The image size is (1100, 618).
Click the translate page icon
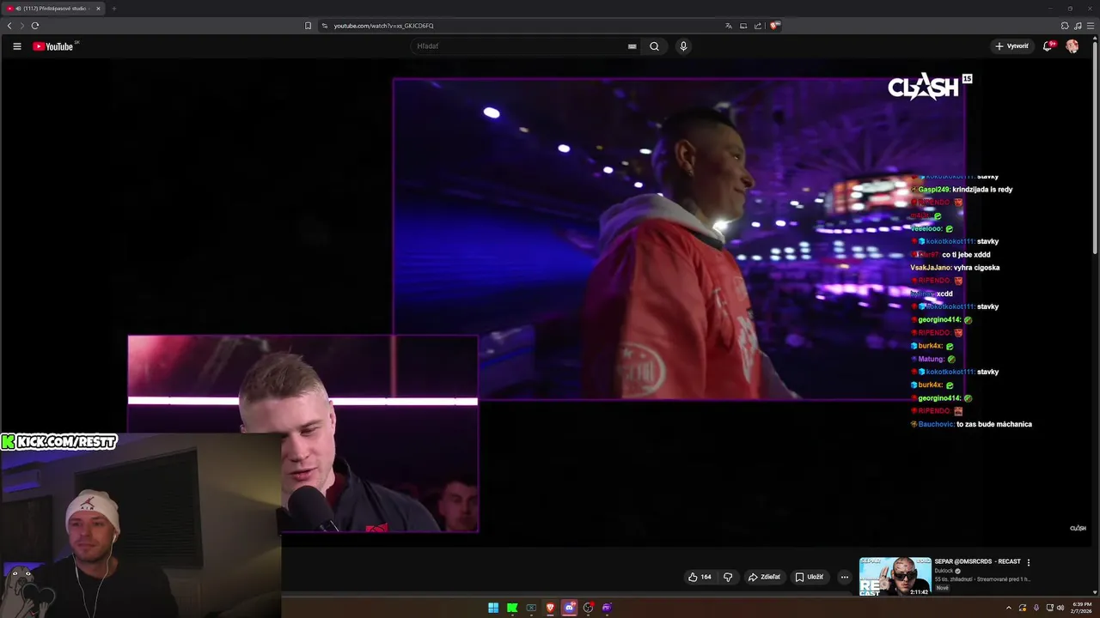pos(729,26)
